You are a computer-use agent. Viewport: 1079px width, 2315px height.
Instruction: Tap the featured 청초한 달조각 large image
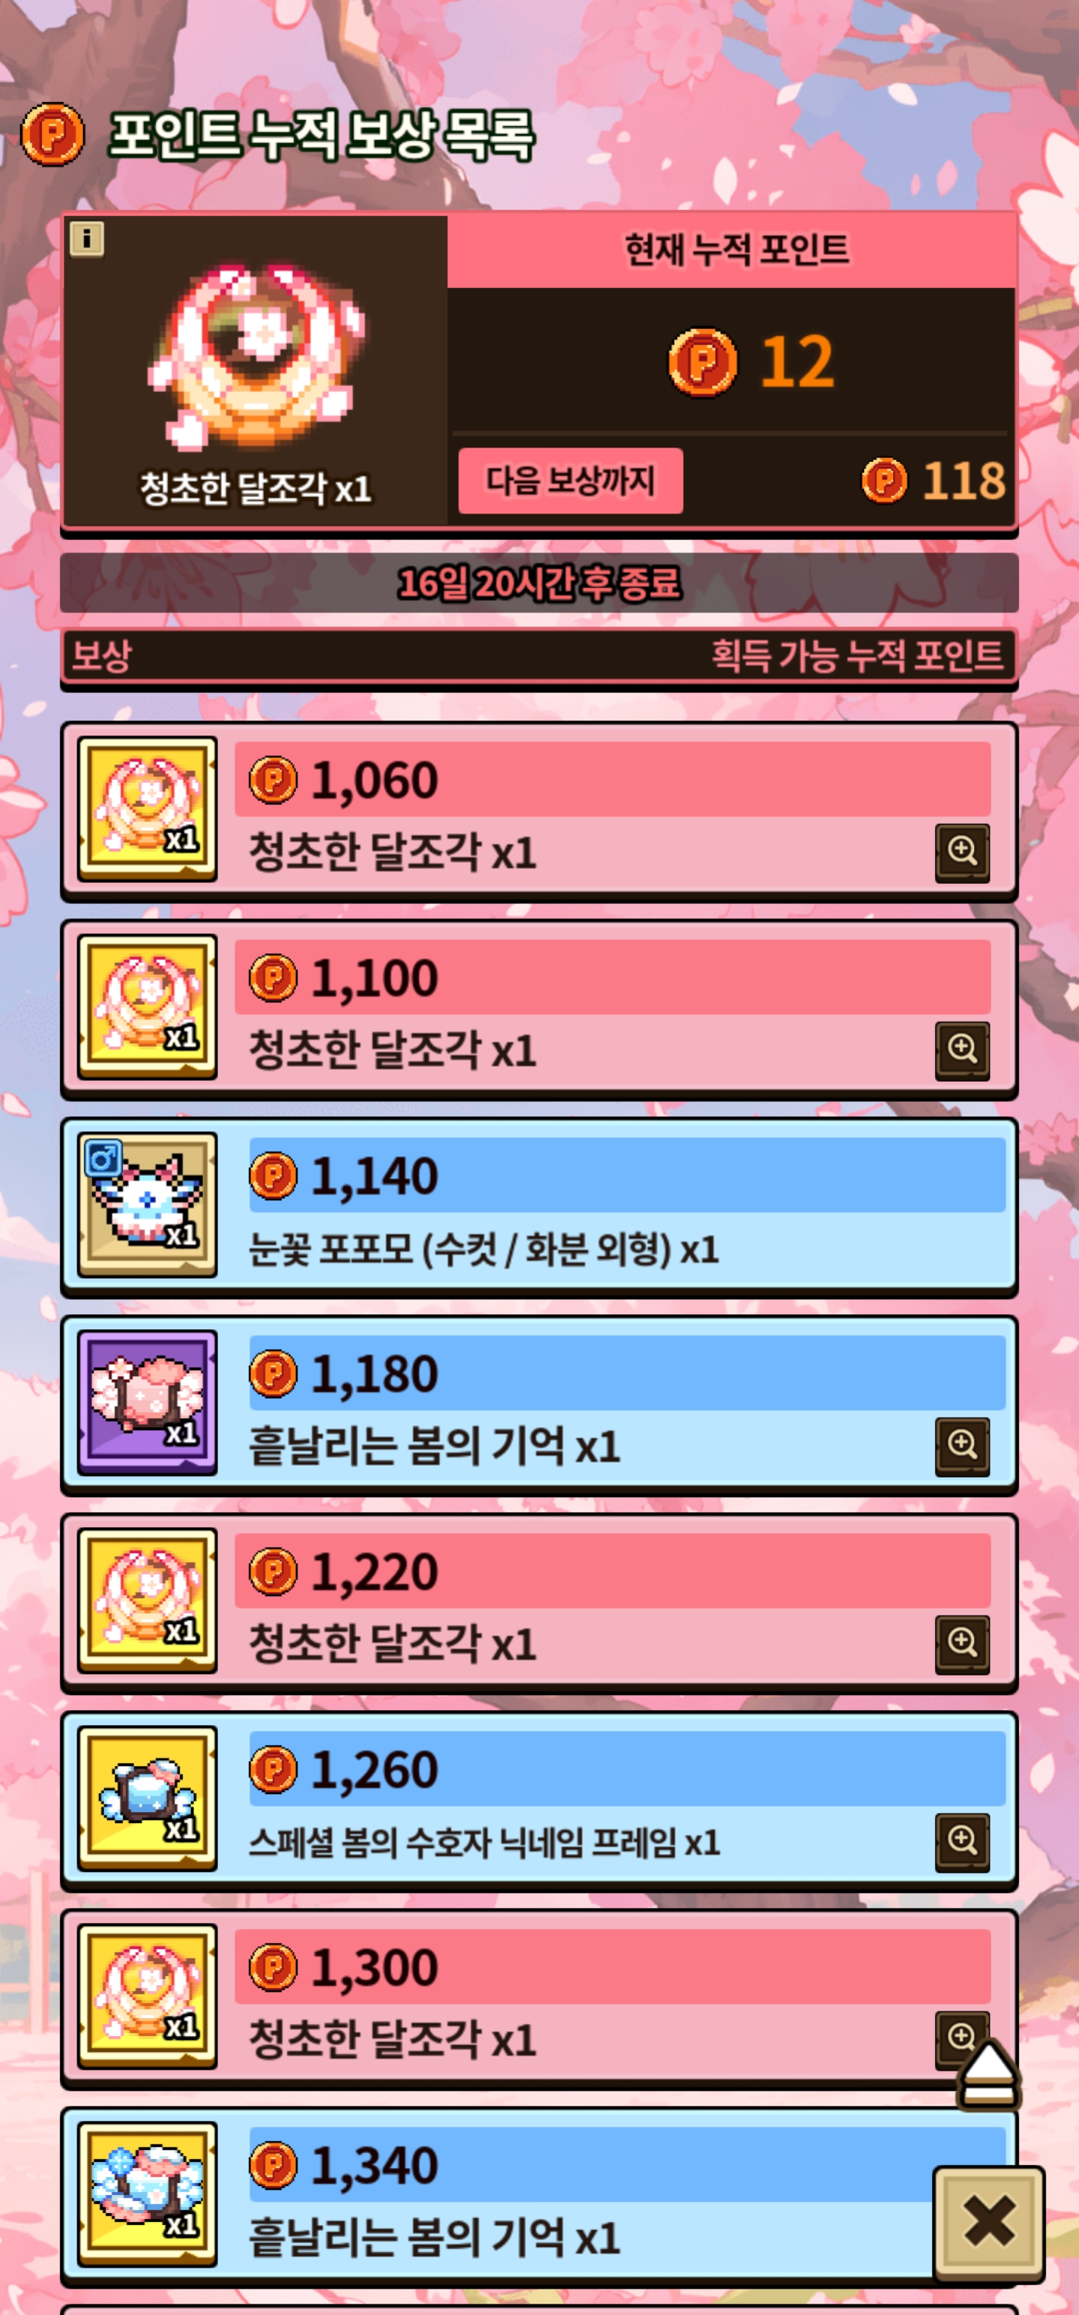click(256, 357)
